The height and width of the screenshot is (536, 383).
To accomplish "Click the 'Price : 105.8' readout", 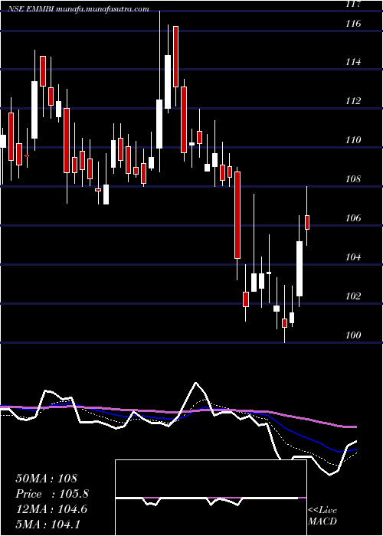I will tap(52, 494).
